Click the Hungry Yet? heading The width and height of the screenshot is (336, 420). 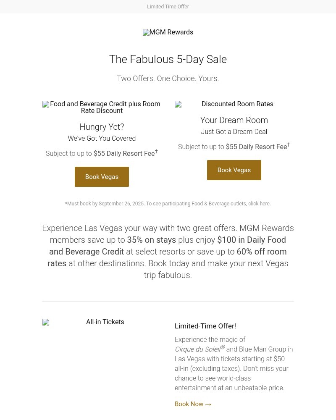coord(102,127)
